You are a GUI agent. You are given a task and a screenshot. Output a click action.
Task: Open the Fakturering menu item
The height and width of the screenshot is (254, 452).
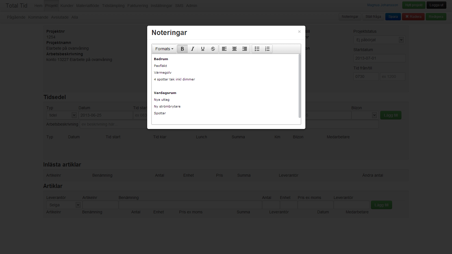pos(138,6)
